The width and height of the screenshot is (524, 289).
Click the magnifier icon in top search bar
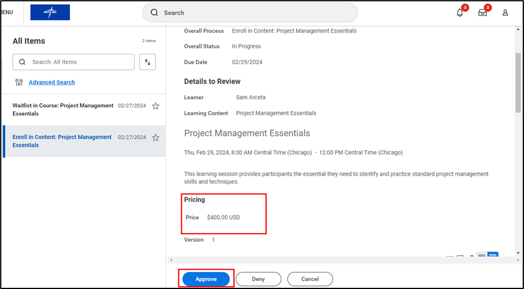154,13
